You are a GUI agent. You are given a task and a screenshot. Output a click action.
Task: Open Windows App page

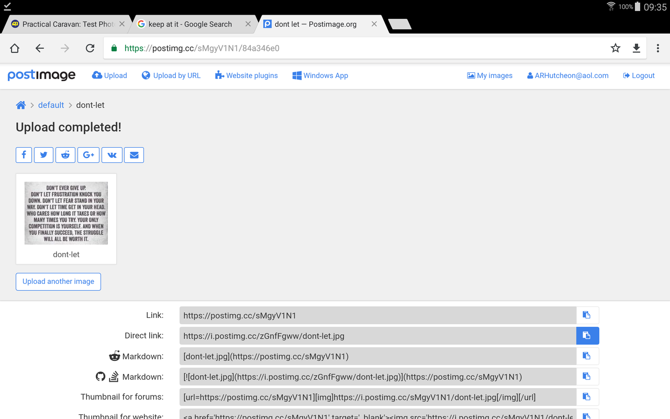click(320, 75)
